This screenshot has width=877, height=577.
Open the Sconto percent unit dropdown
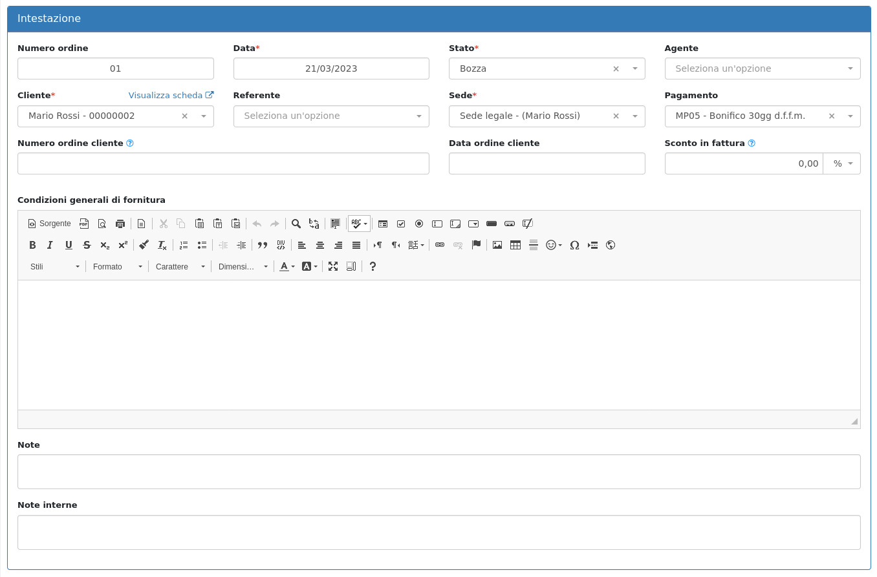[x=841, y=164]
